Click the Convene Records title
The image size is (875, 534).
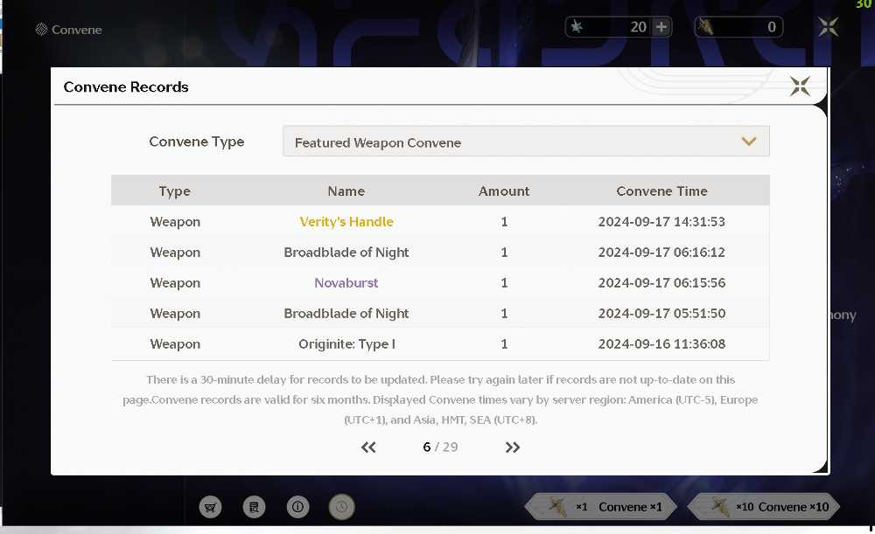[x=126, y=87]
